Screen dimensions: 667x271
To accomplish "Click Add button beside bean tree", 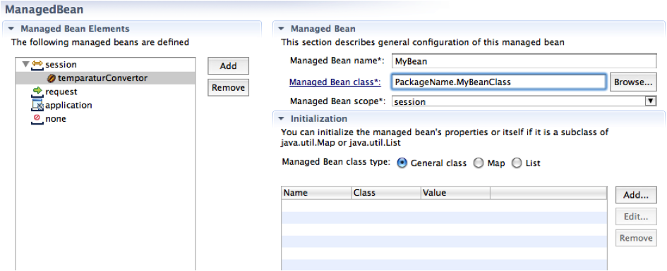I will point(229,66).
